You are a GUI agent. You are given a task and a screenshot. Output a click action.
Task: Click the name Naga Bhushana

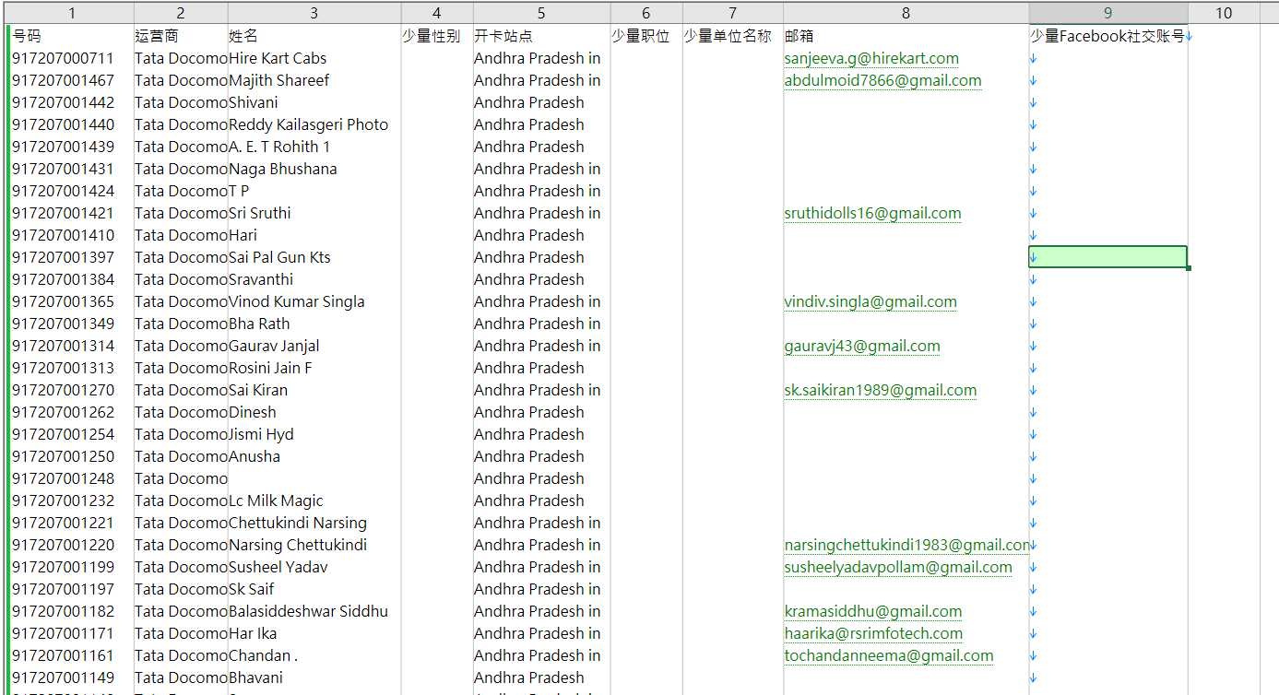point(283,169)
